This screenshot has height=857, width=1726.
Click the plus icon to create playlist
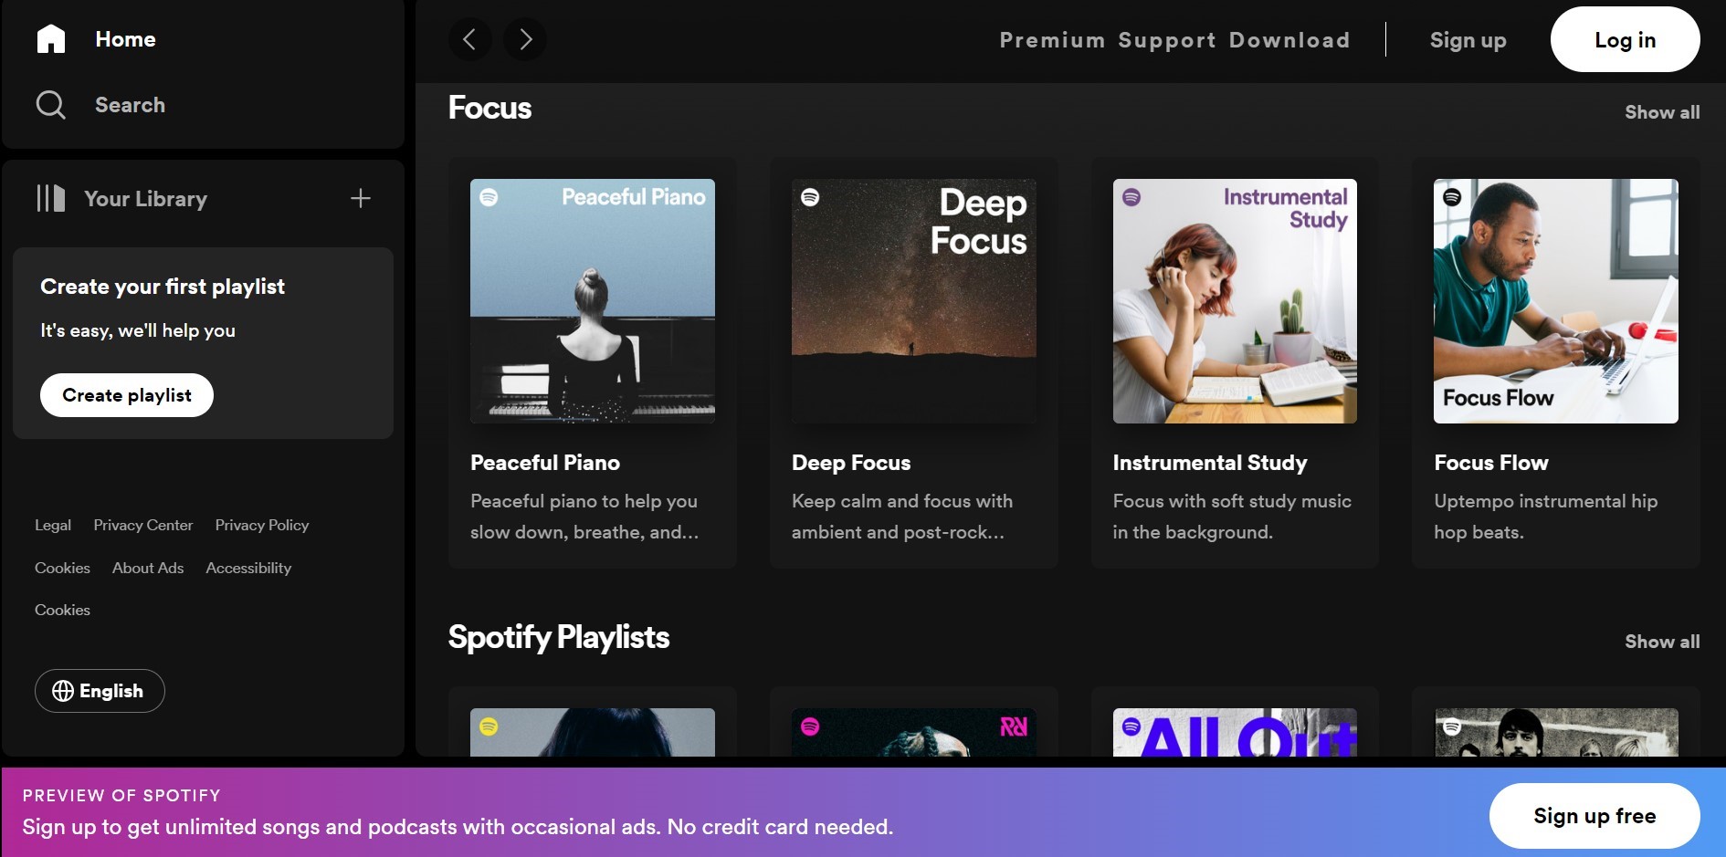coord(361,199)
